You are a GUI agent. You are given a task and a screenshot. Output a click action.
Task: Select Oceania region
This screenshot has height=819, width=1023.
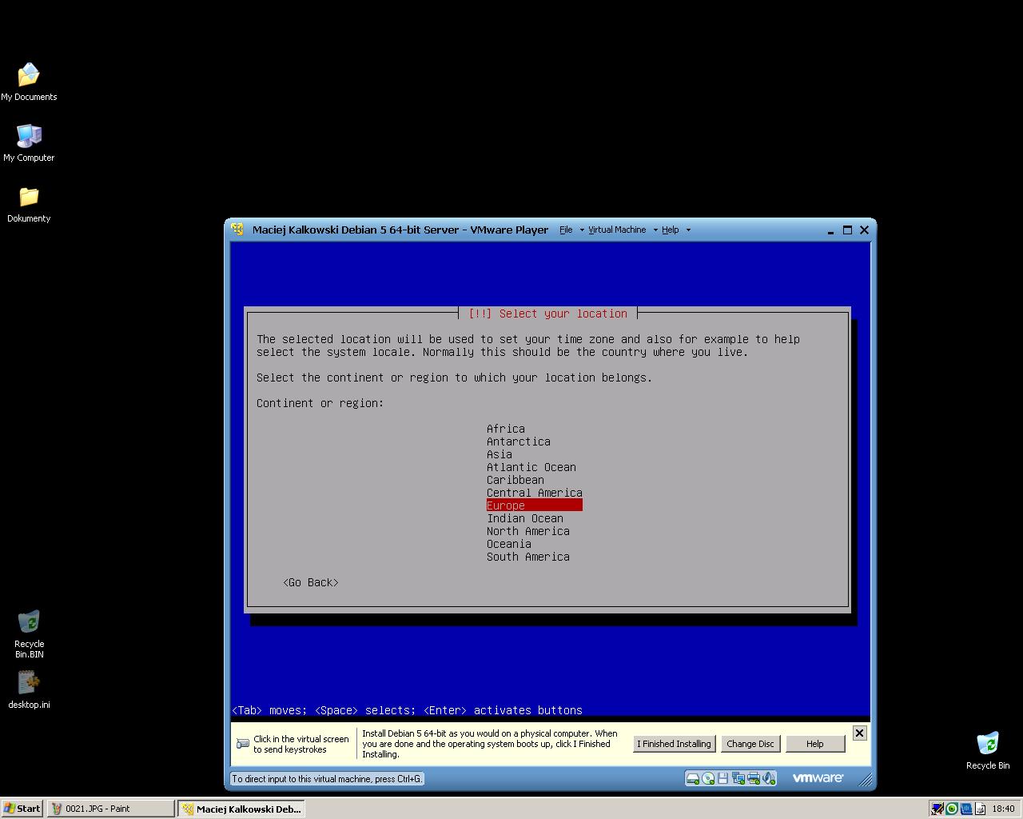pos(509,544)
